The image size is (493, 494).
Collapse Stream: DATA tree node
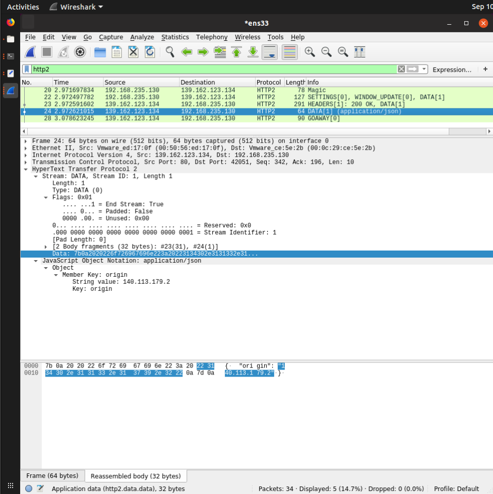tap(36, 176)
